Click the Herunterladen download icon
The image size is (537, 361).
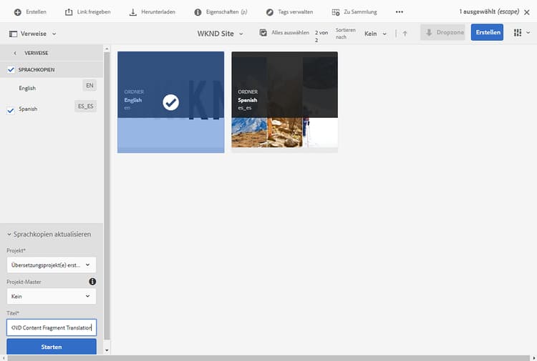point(132,12)
